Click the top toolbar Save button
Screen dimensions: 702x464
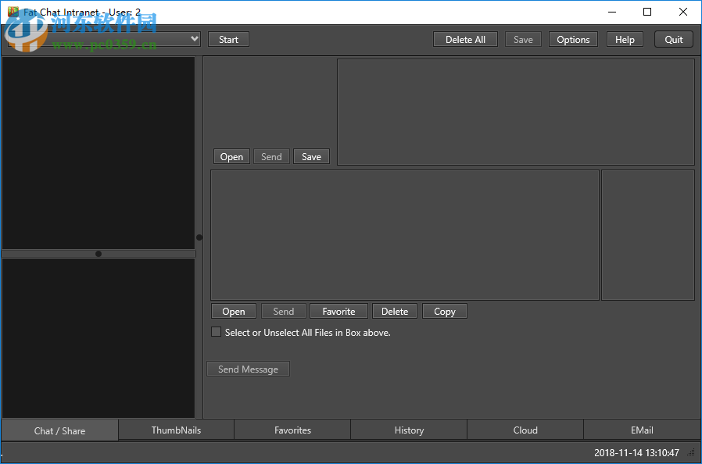(523, 39)
